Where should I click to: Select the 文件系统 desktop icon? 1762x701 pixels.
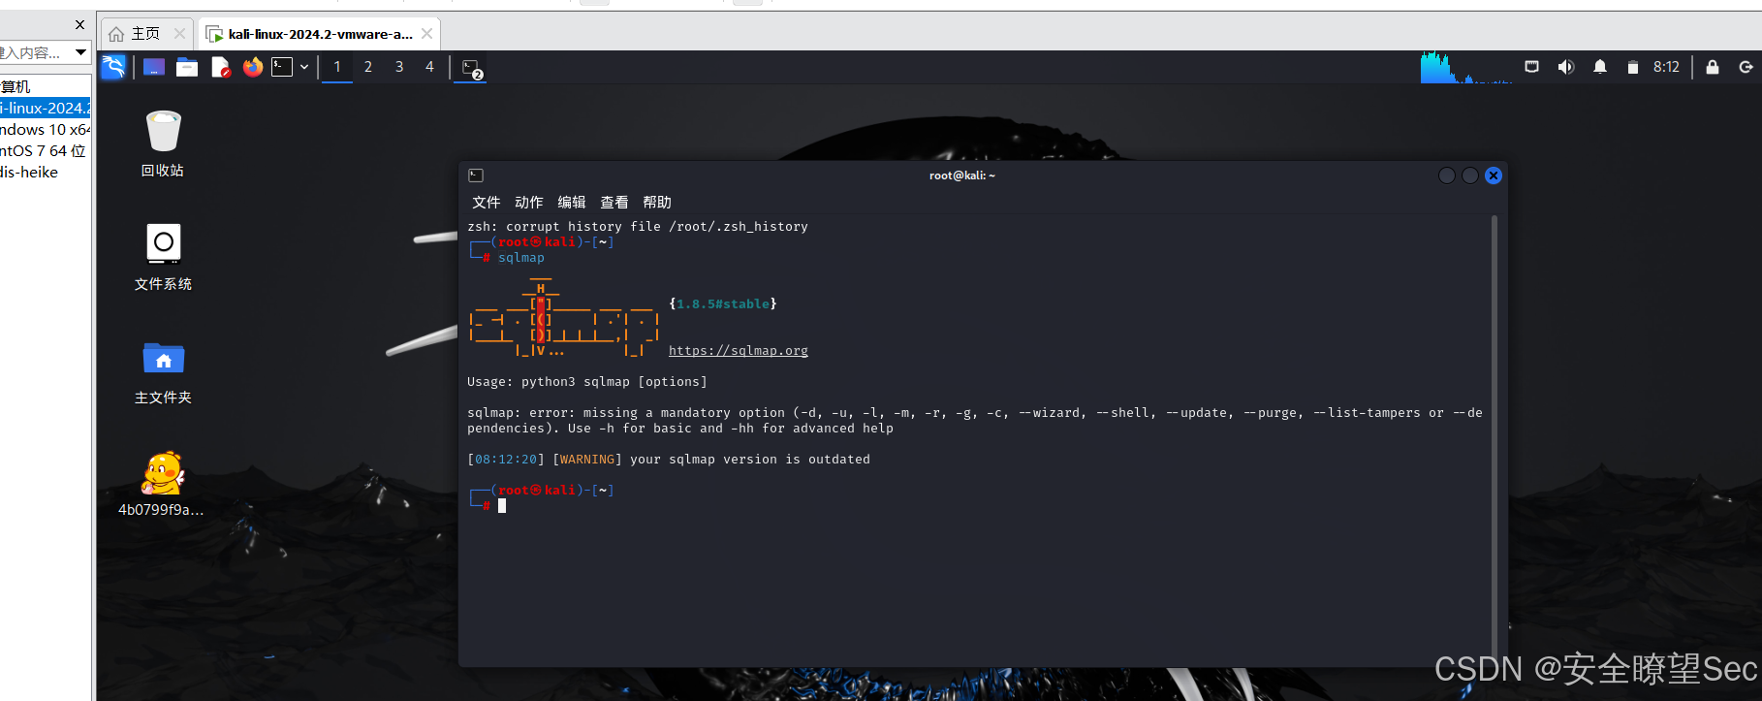click(x=163, y=257)
